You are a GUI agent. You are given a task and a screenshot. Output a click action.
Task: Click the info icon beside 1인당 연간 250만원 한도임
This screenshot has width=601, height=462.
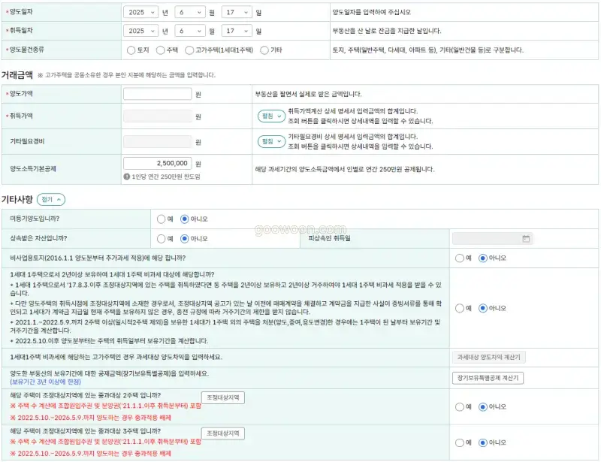pos(126,177)
